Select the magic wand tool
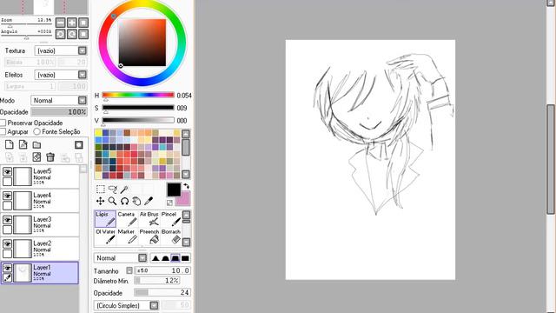This screenshot has height=313, width=556. click(124, 190)
